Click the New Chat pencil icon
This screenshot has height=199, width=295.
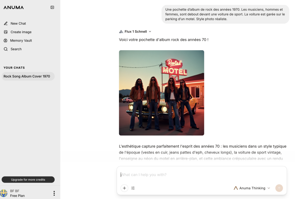(x=6, y=23)
